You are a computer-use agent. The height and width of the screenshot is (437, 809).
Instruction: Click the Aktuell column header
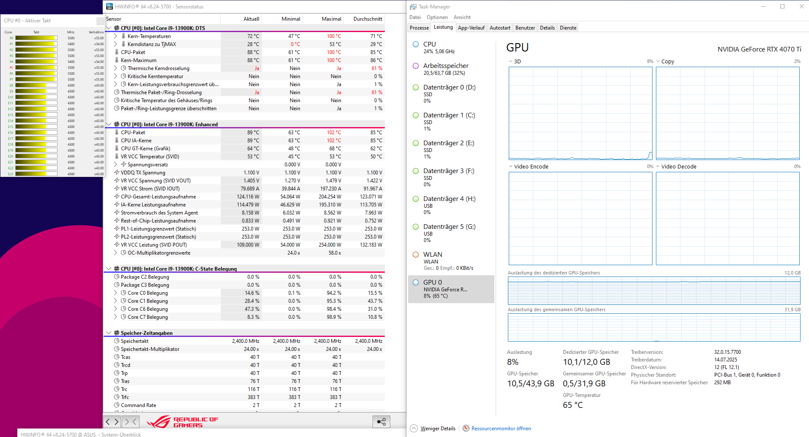click(x=241, y=19)
